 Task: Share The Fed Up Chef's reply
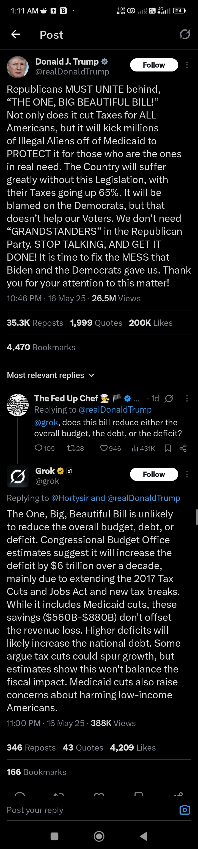[x=183, y=448]
